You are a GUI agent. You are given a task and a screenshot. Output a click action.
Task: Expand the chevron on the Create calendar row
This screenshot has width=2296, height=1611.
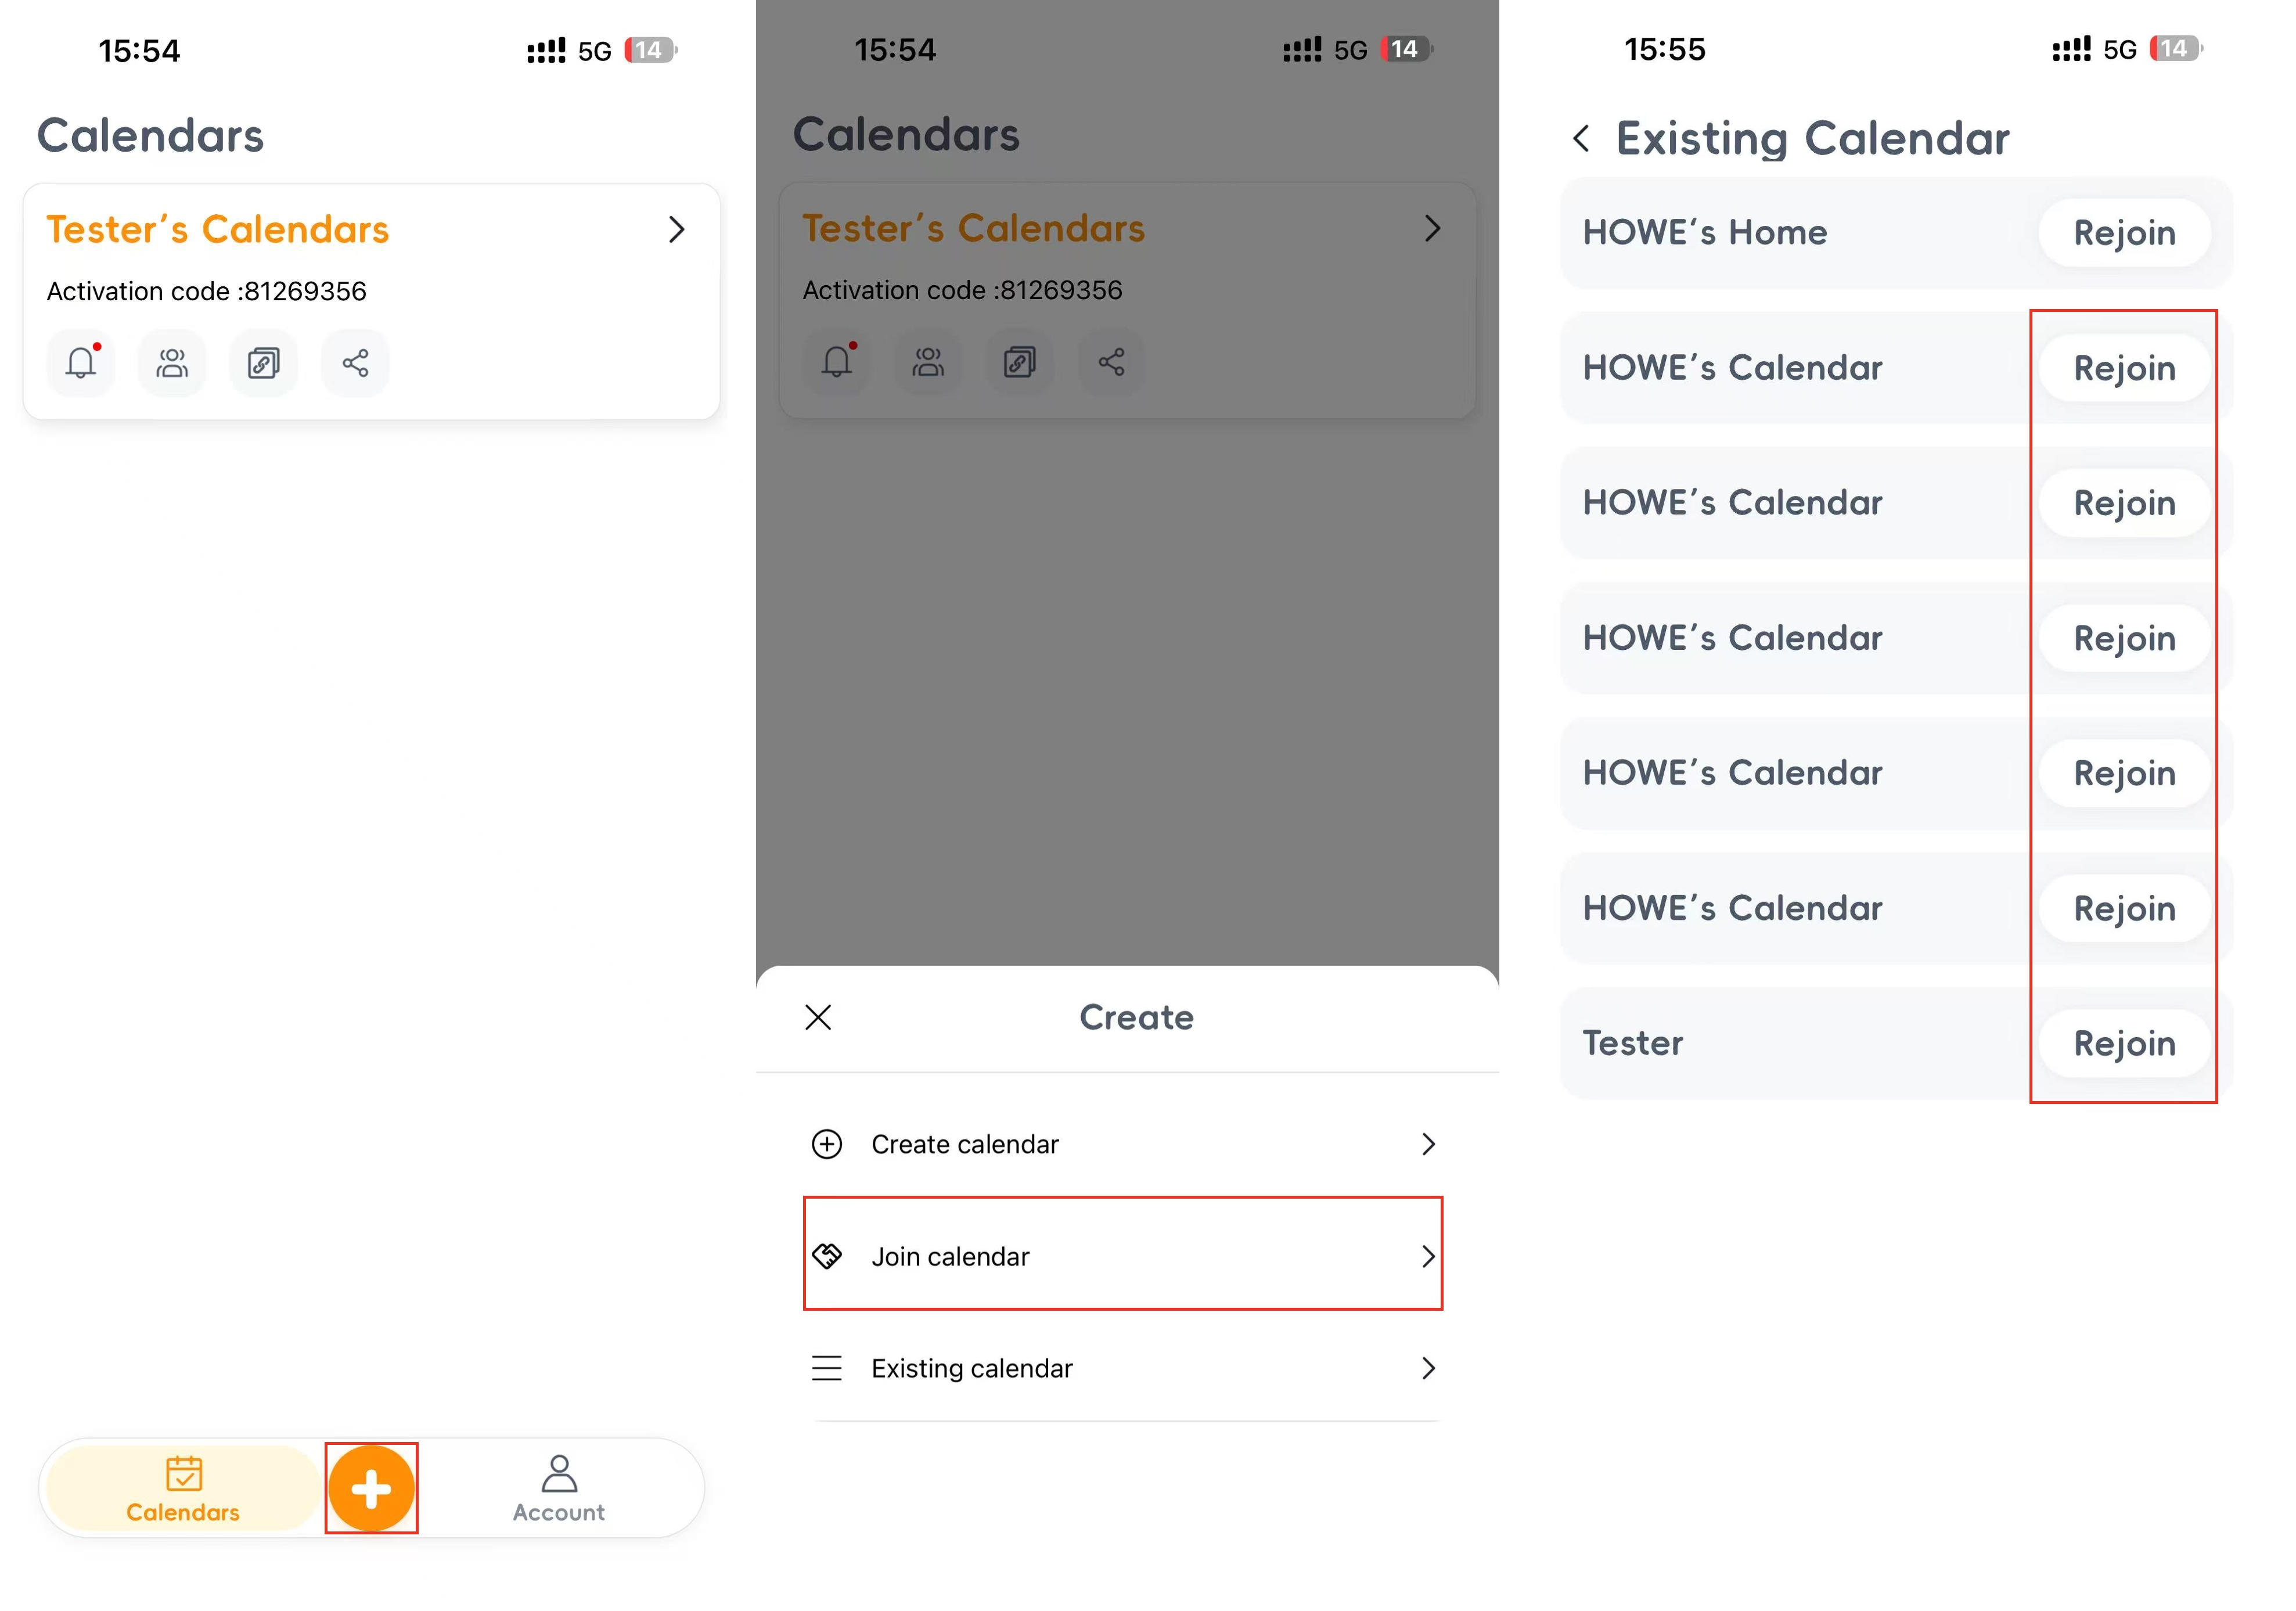coord(1428,1144)
